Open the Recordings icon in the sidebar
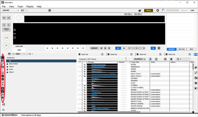Screen dimensions: 198x117 [x=3, y=98]
